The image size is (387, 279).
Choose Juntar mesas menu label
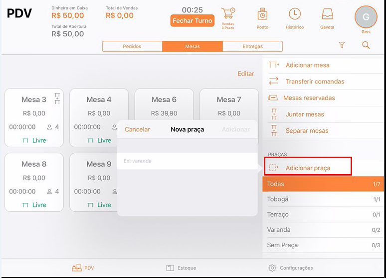[x=305, y=114]
